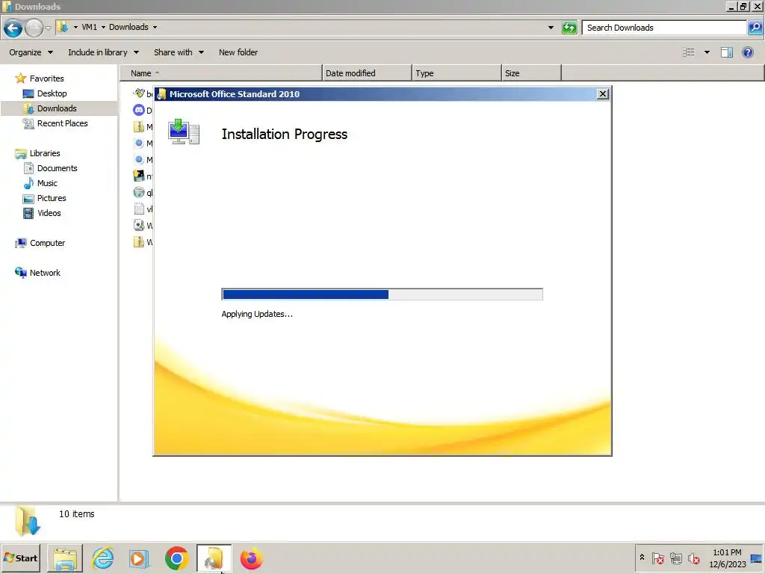This screenshot has height=574, width=765.
Task: Launch Firefox from the taskbar
Action: click(251, 558)
